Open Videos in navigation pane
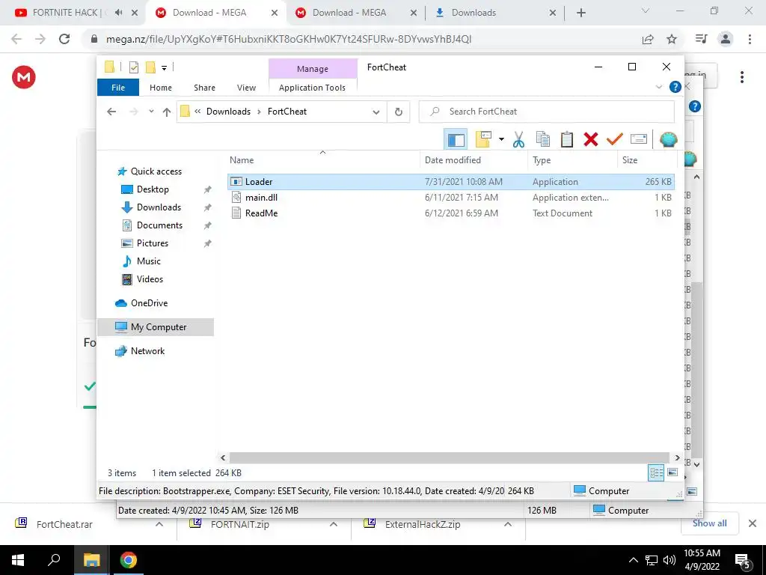Image resolution: width=766 pixels, height=575 pixels. click(x=150, y=279)
